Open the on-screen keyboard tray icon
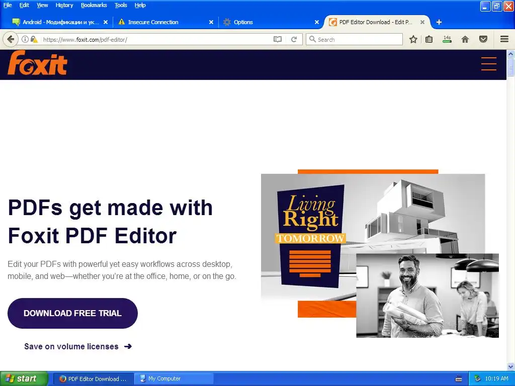 pyautogui.click(x=459, y=379)
